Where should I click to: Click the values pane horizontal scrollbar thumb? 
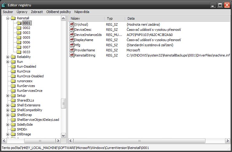(x=139, y=141)
